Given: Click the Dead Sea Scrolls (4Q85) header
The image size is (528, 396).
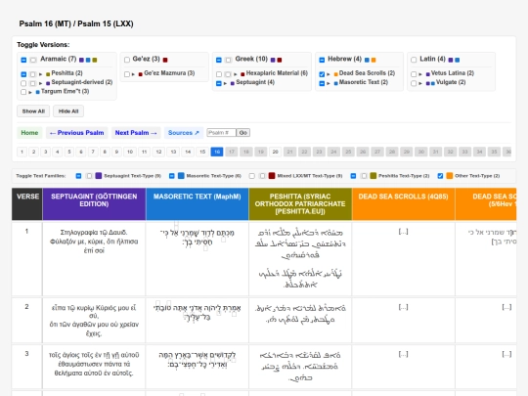Looking at the screenshot, I should pyautogui.click(x=404, y=204).
